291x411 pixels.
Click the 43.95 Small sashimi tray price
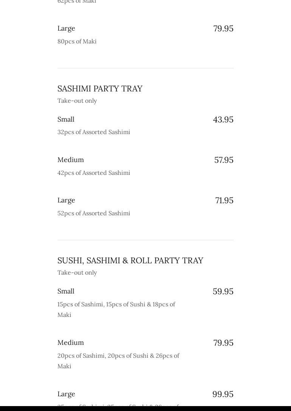223,119
